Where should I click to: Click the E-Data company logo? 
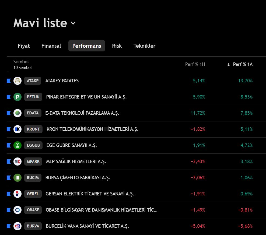[x=17, y=113]
